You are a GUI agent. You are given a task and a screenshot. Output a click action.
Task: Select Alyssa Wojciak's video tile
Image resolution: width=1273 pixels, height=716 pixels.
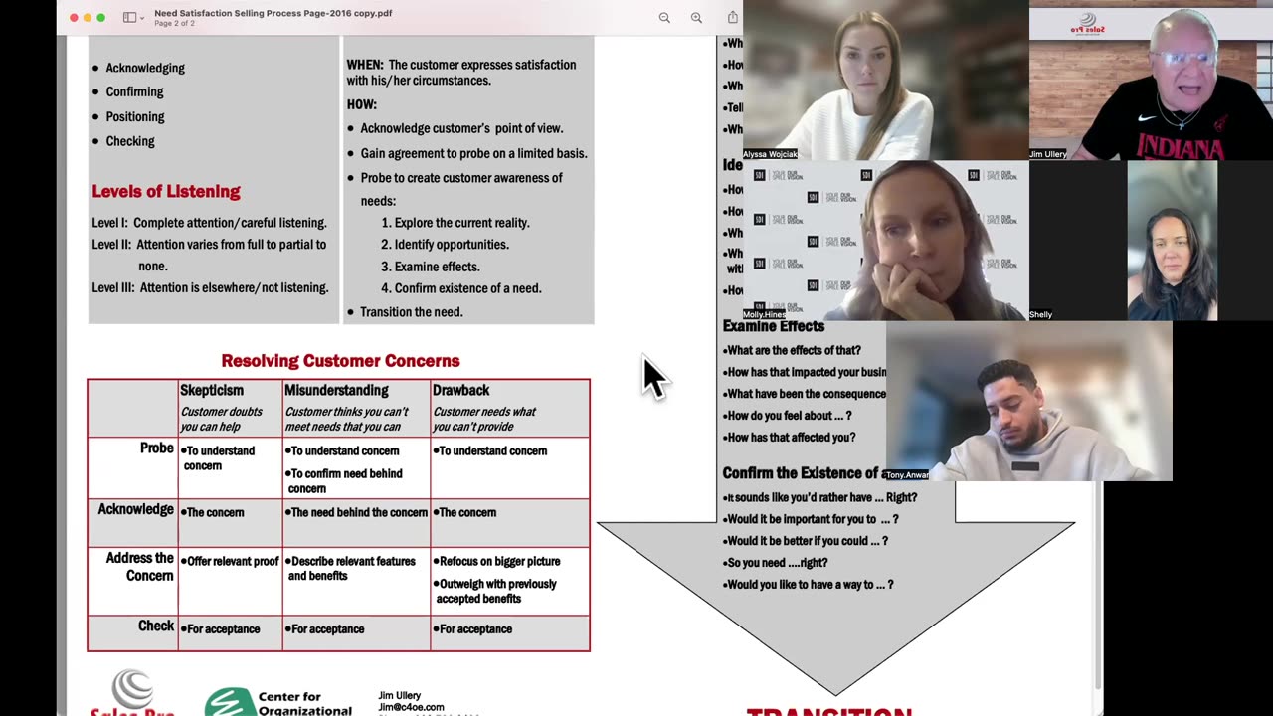tap(886, 80)
